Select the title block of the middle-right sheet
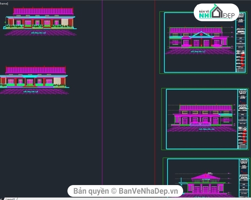Screen dimensions: 251x200 242,119
